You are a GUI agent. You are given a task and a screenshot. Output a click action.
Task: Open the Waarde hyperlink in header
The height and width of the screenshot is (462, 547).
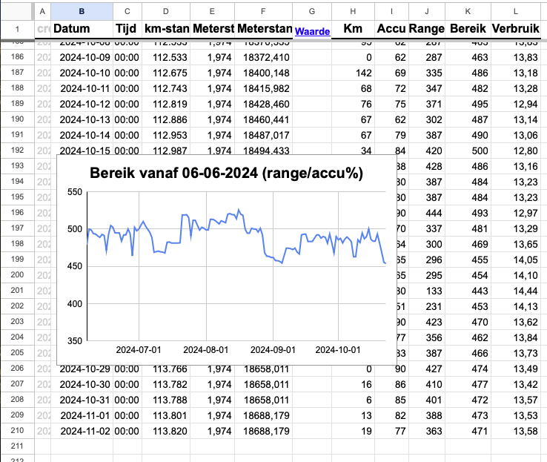(x=312, y=31)
